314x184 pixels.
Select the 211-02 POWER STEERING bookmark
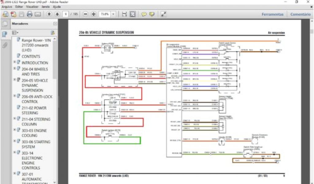point(34,110)
